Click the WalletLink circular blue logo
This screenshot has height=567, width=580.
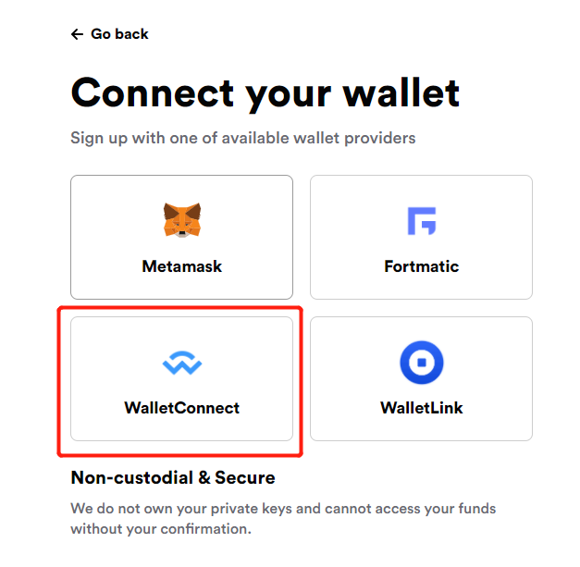[x=421, y=363]
